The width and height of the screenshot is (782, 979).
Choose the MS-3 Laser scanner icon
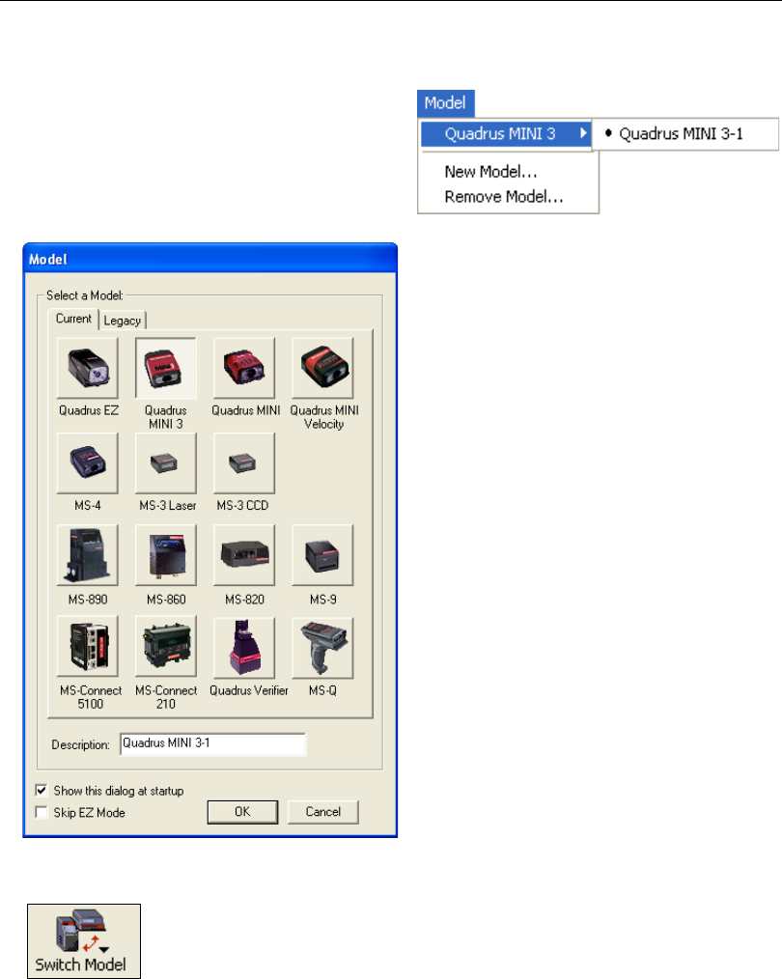[x=166, y=463]
